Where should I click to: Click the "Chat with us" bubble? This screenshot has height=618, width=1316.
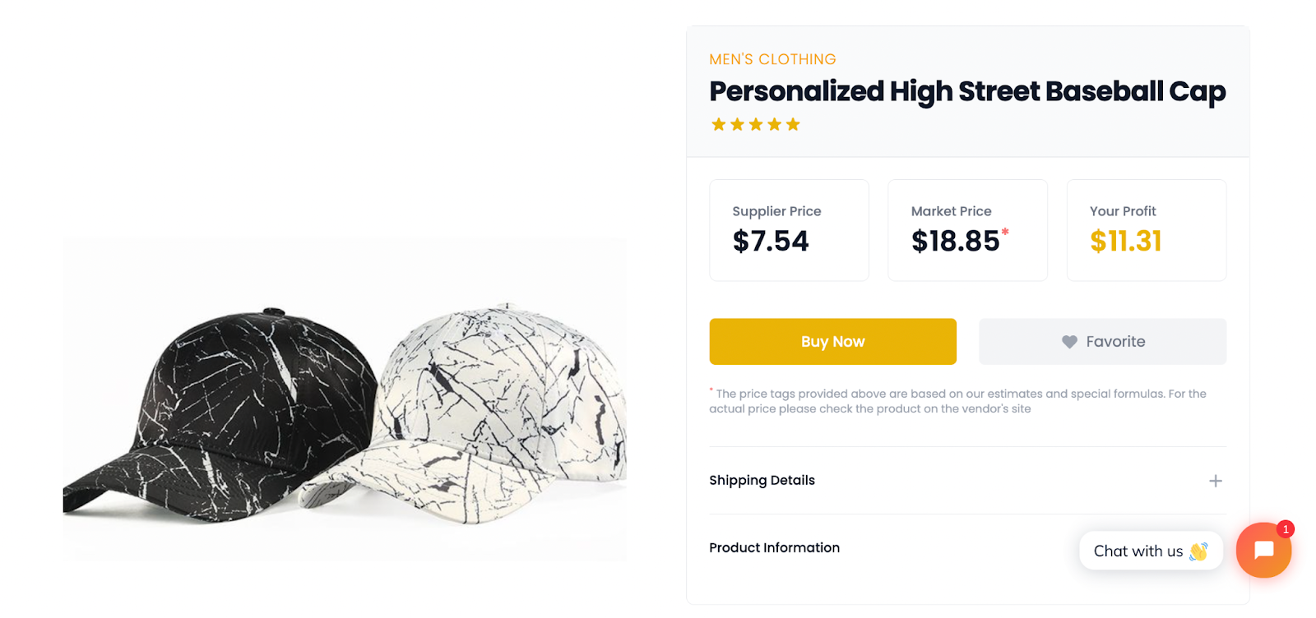click(1138, 551)
